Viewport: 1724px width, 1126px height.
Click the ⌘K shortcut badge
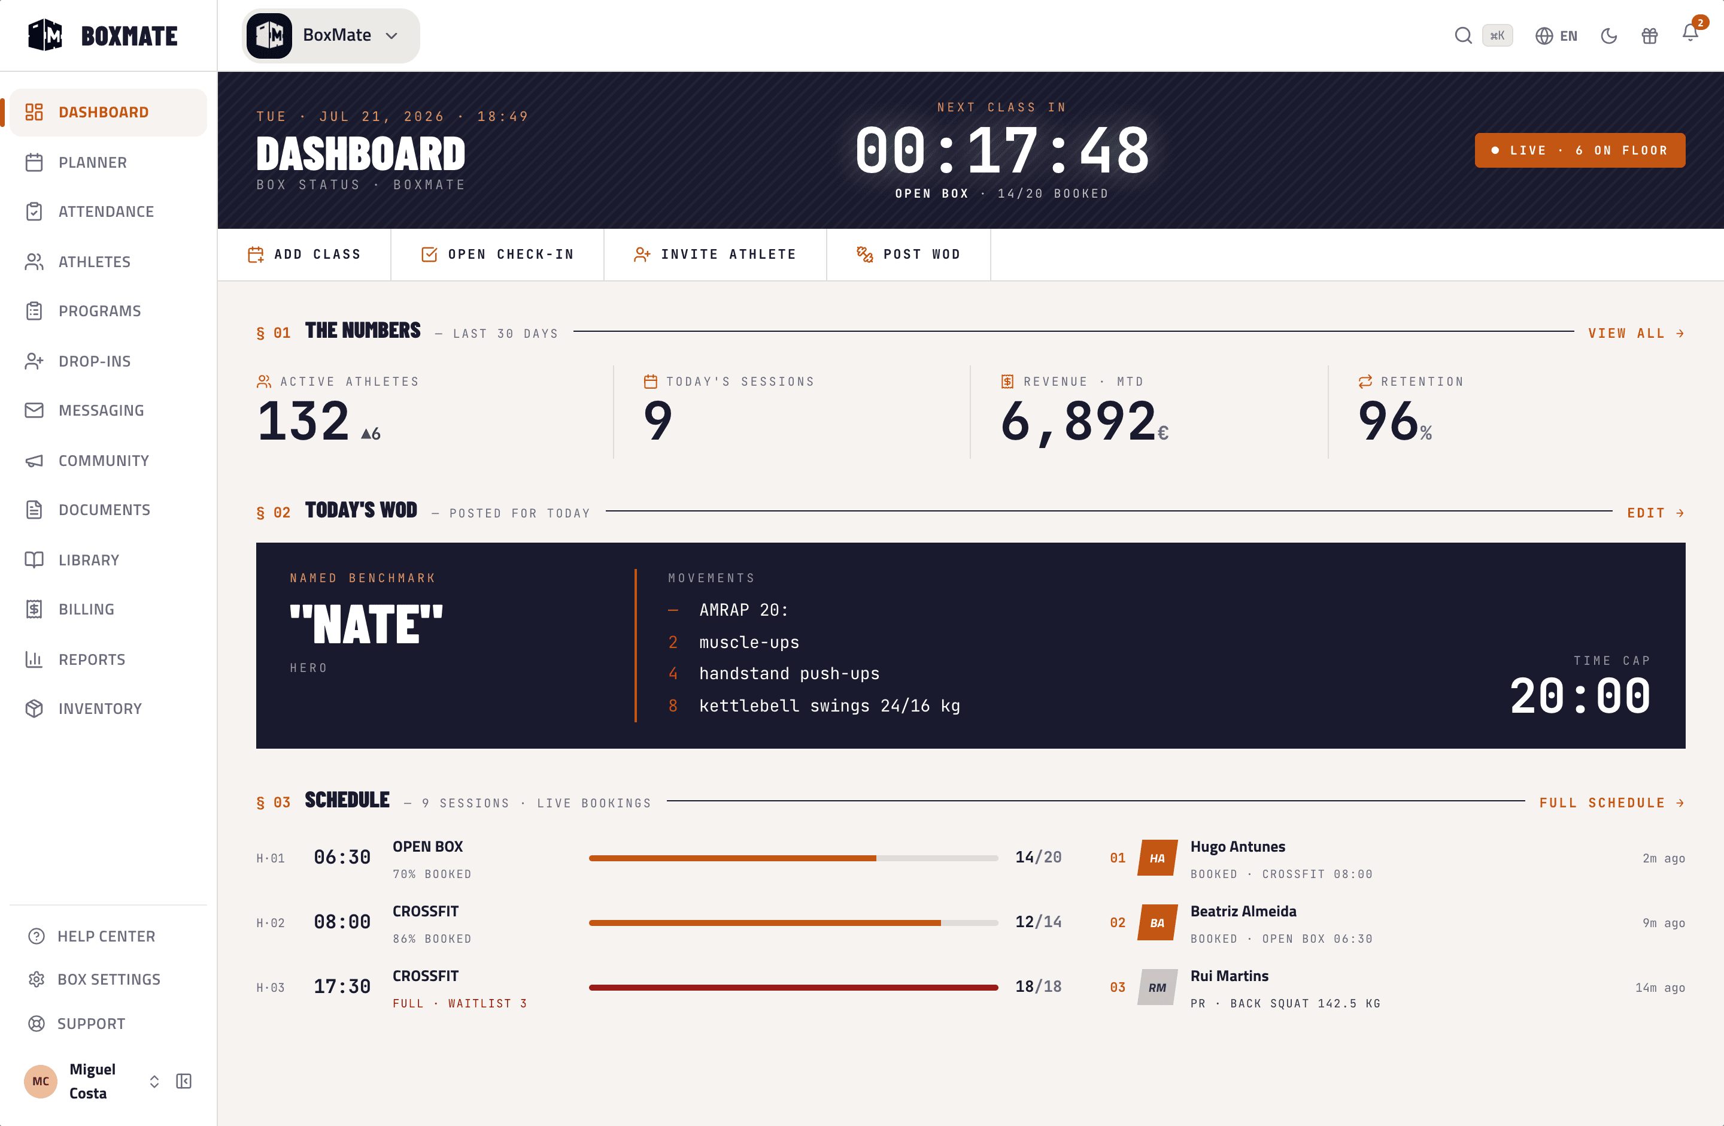point(1497,35)
